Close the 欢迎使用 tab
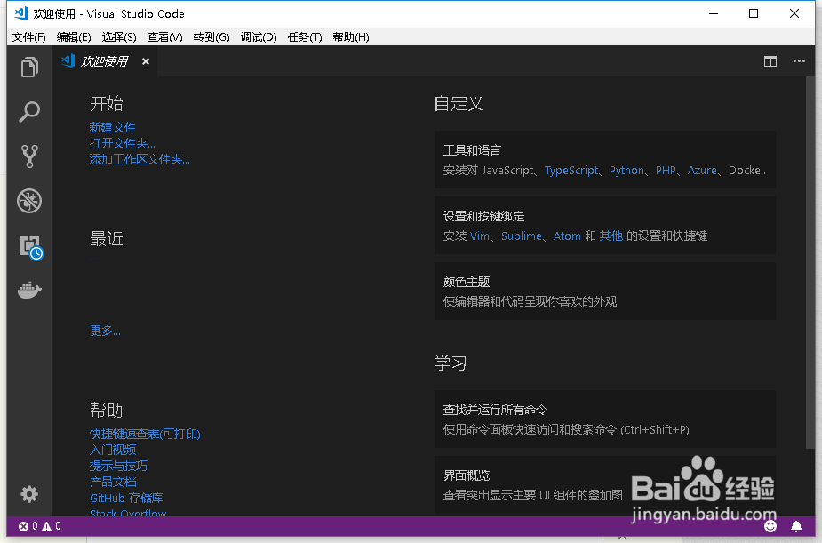This screenshot has width=822, height=543. click(x=146, y=61)
